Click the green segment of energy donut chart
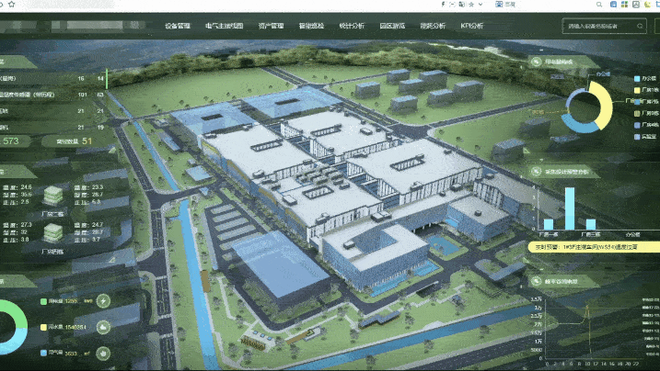 point(17,311)
